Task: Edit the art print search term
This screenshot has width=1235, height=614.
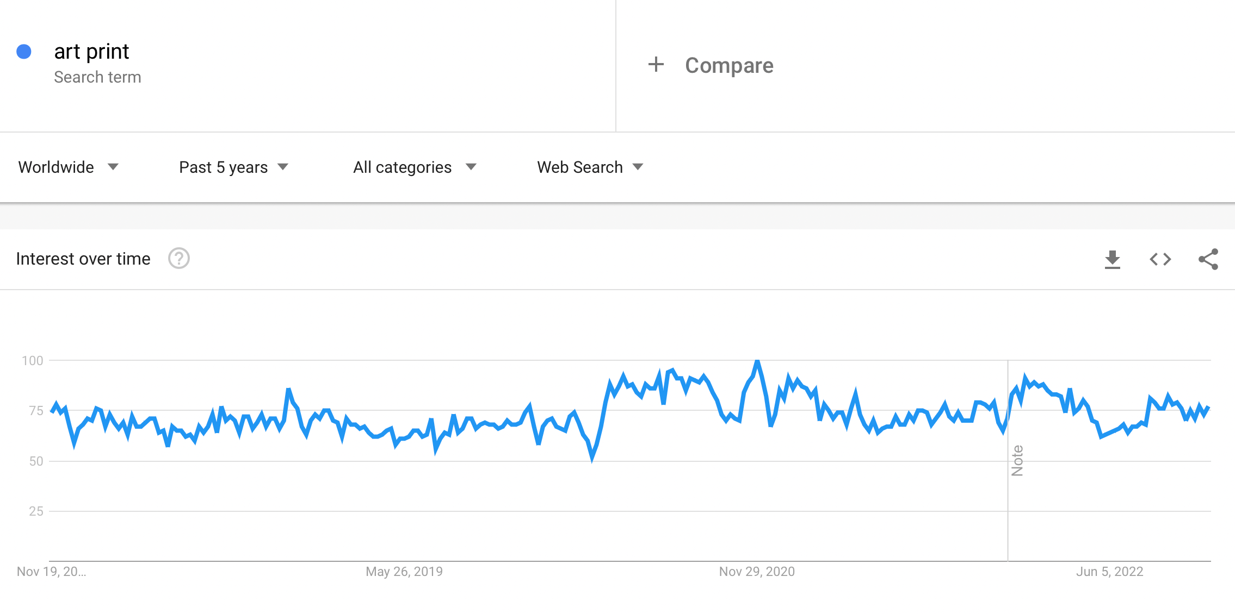Action: pos(91,52)
